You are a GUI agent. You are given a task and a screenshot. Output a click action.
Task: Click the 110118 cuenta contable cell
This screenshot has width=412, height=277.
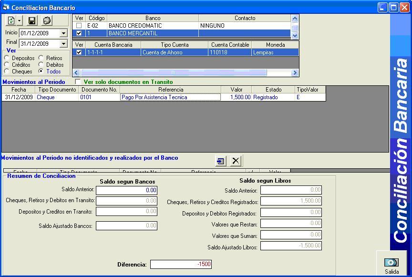[230, 52]
